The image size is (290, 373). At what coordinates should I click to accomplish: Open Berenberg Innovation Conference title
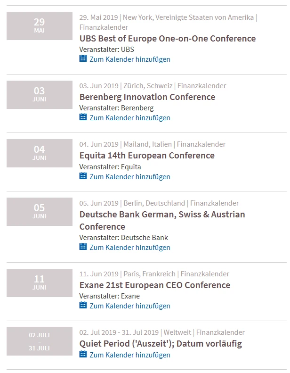[x=147, y=97]
